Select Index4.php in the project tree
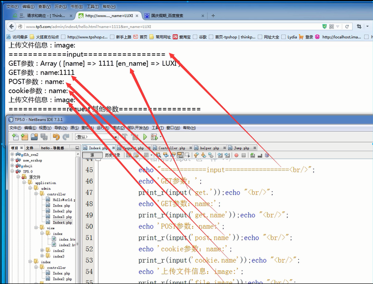 click(x=62, y=223)
